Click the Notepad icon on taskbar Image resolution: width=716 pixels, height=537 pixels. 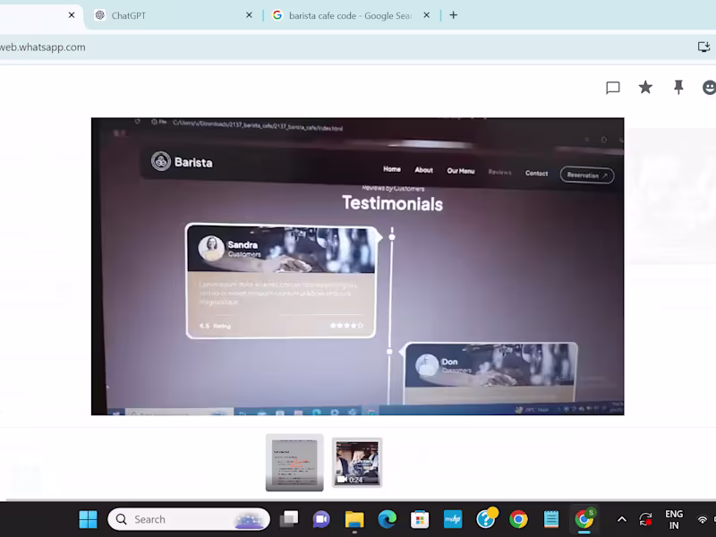[x=551, y=519]
